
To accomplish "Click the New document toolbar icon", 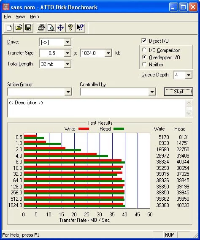I will click(x=9, y=28).
